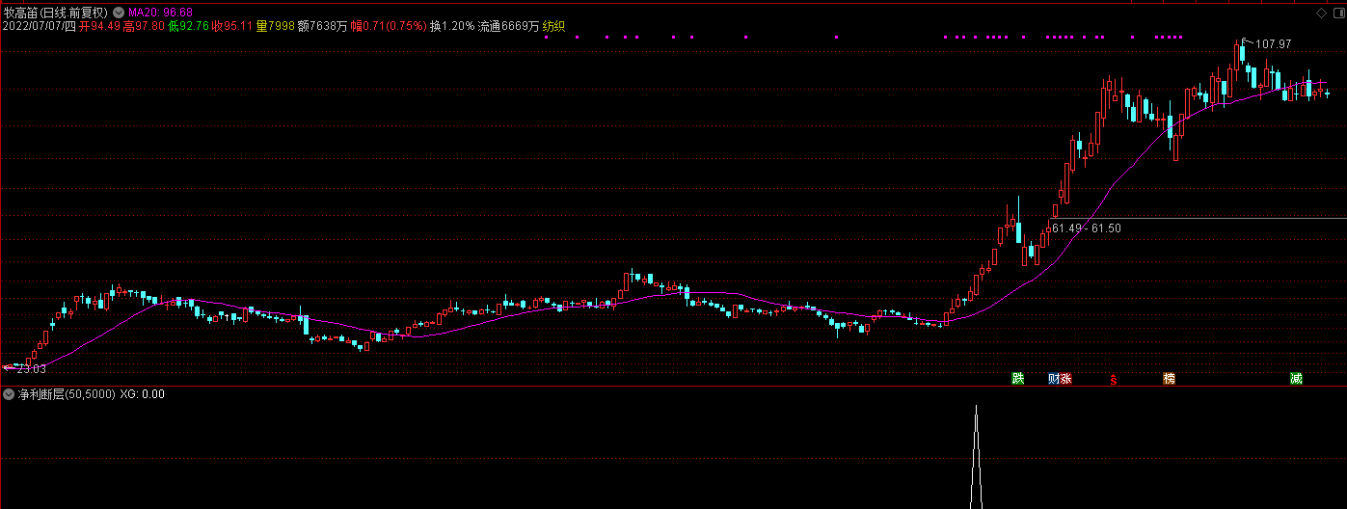Select the MA20: 96.68 indicator label

pos(160,13)
